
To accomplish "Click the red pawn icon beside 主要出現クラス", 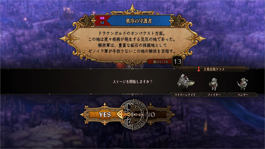I will coord(199,69).
